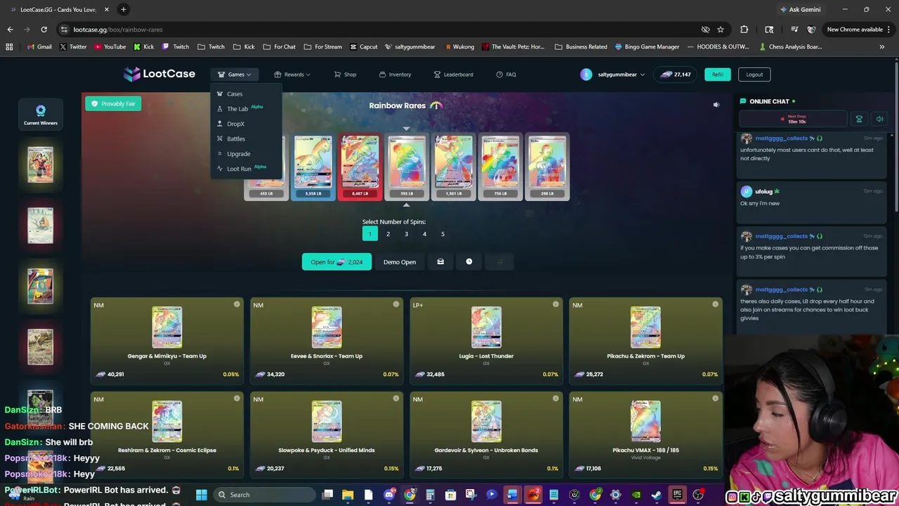Screen dimensions: 899x506
Task: Click info icon on Reshiram & Zekrom card
Action: [237, 398]
